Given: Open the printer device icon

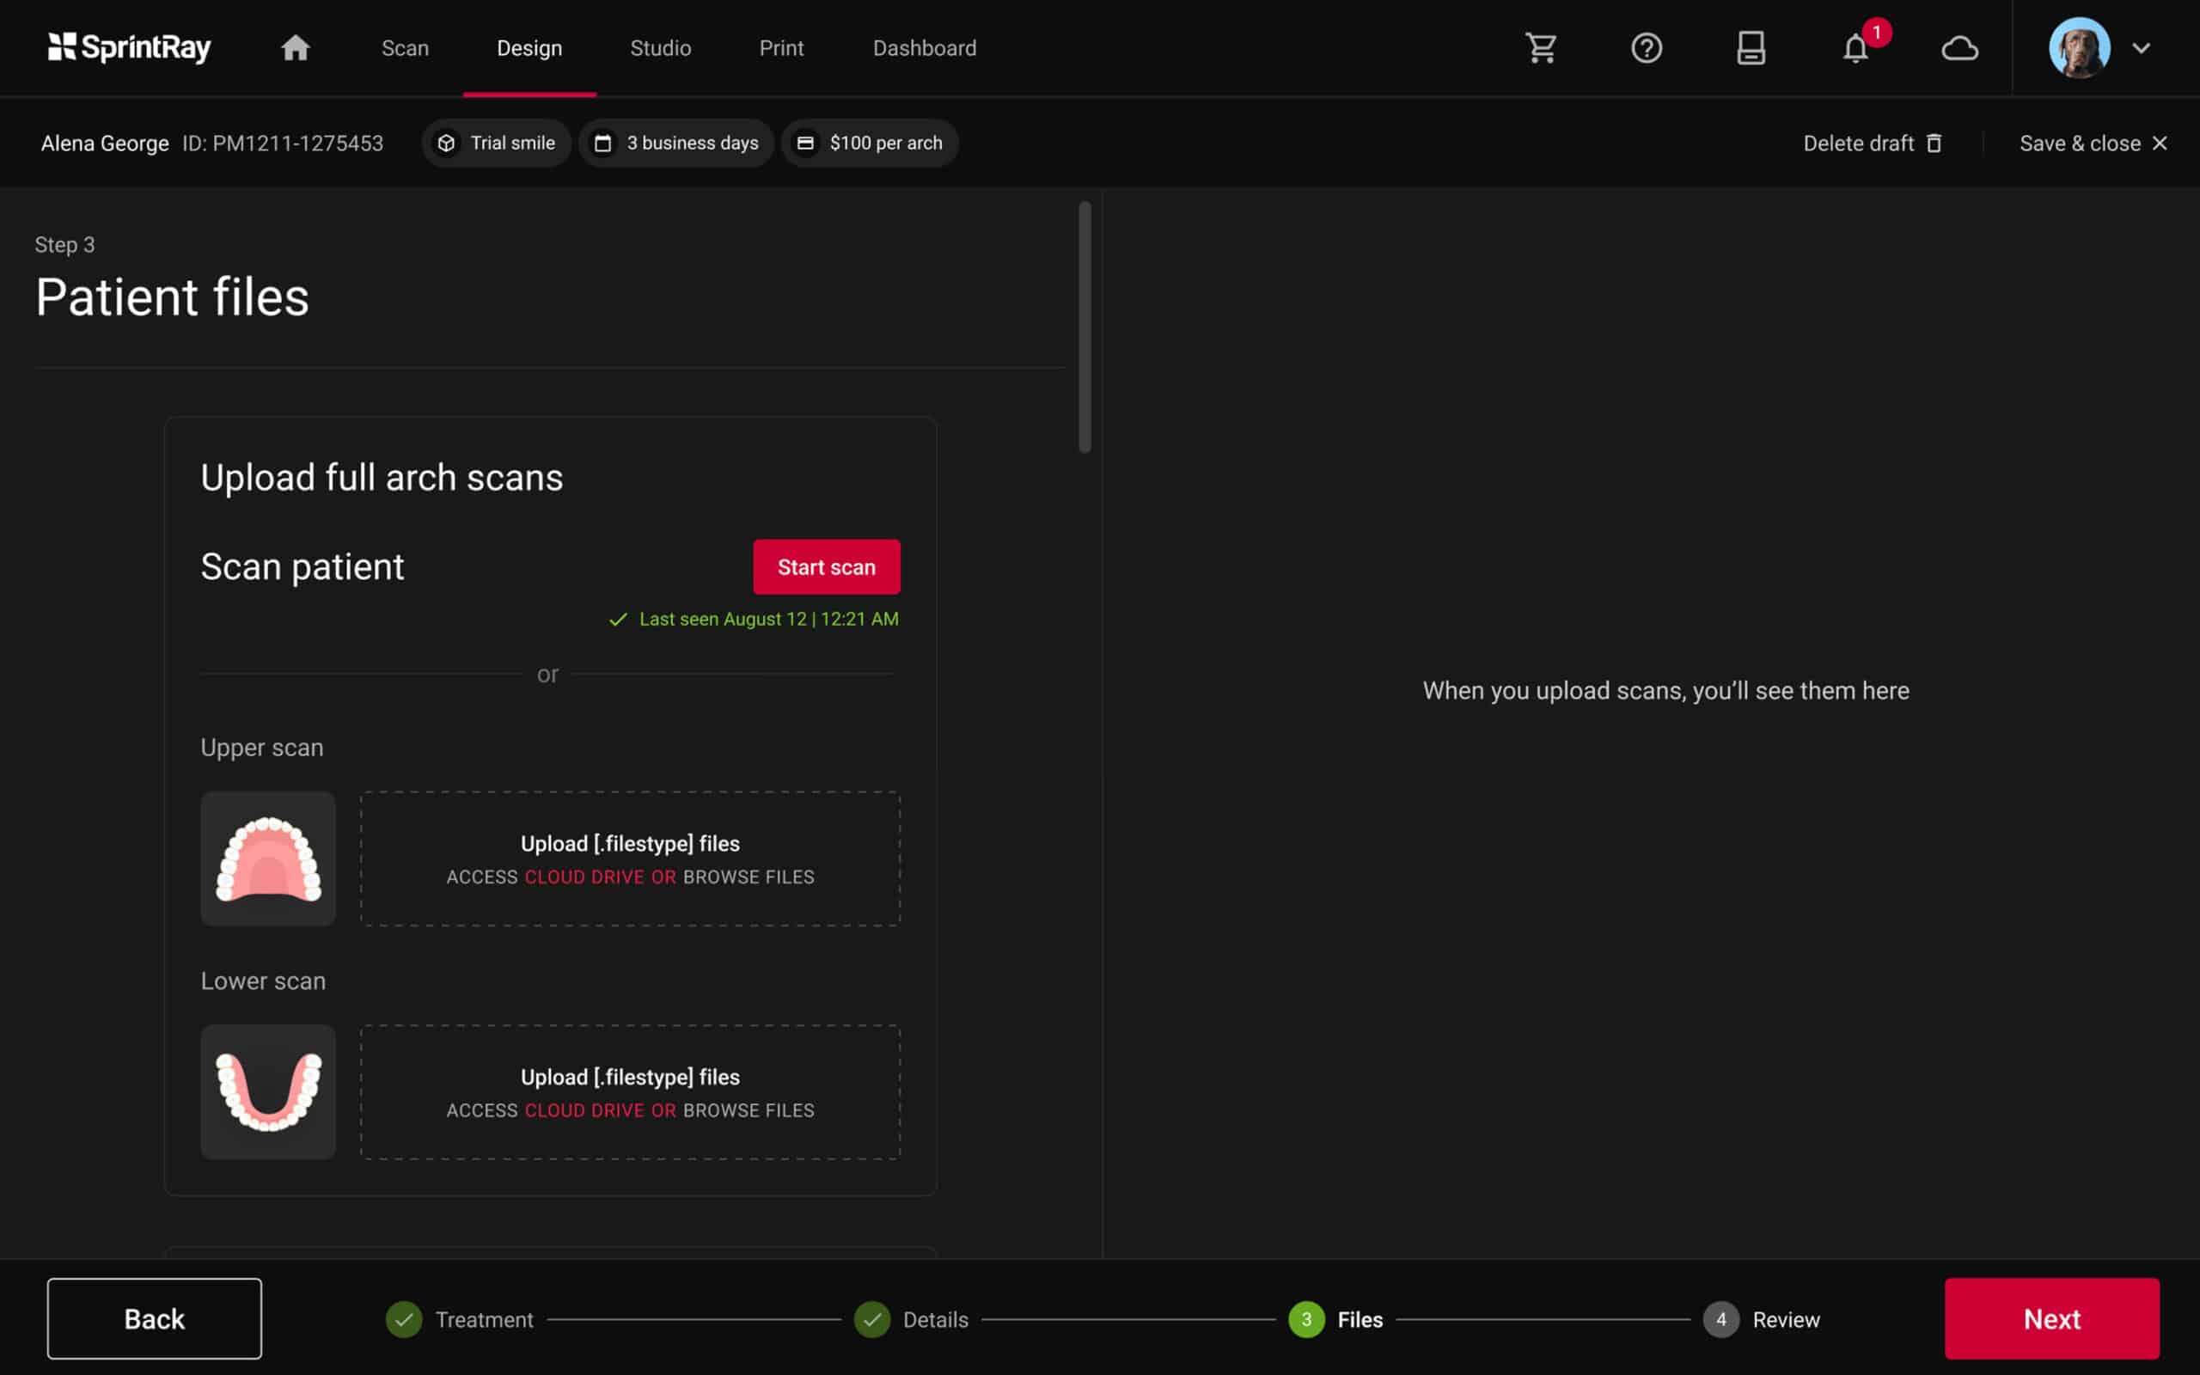Looking at the screenshot, I should coord(1751,47).
